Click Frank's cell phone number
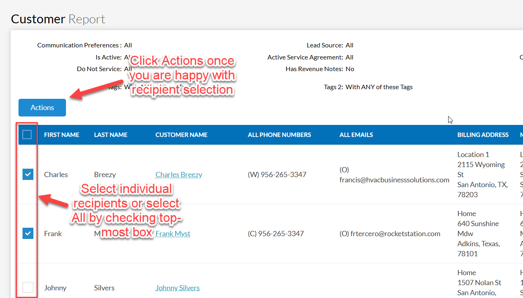The height and width of the screenshot is (298, 523). [x=276, y=234]
